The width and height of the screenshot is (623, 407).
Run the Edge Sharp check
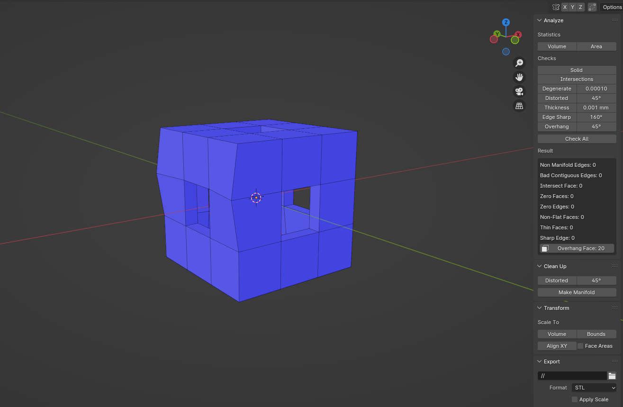tap(557, 117)
